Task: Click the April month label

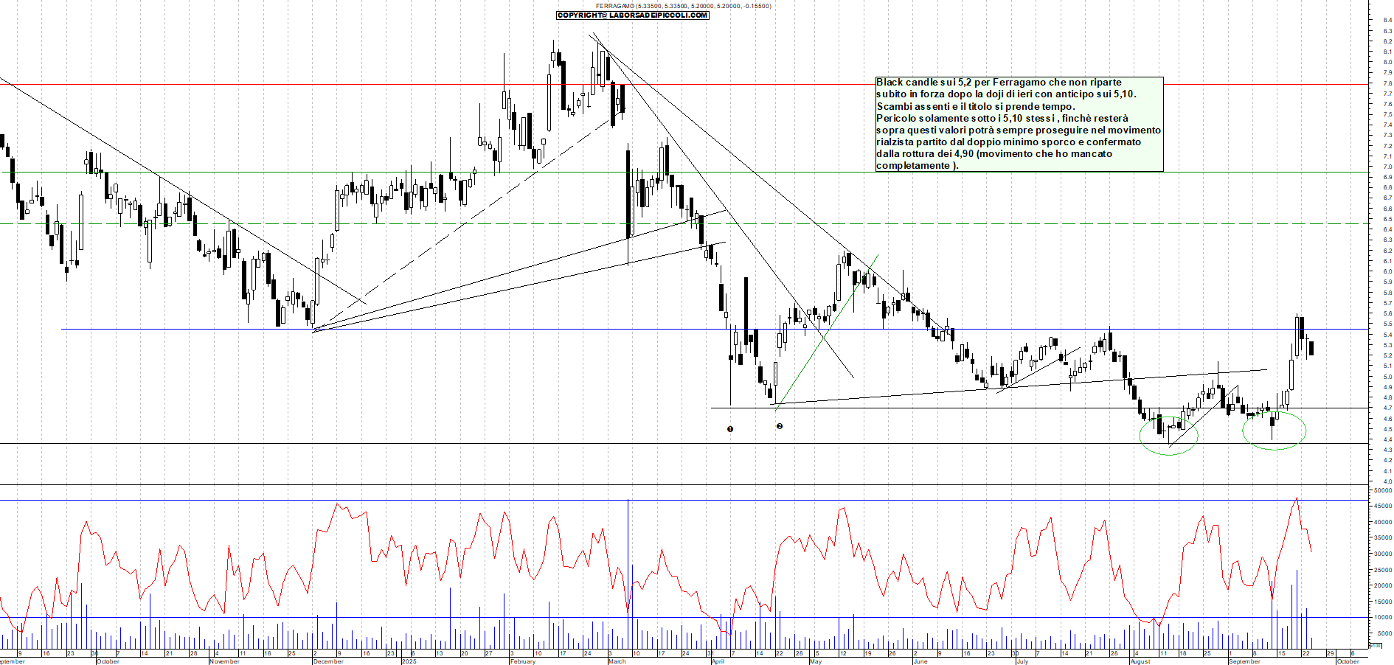Action: pyautogui.click(x=718, y=661)
